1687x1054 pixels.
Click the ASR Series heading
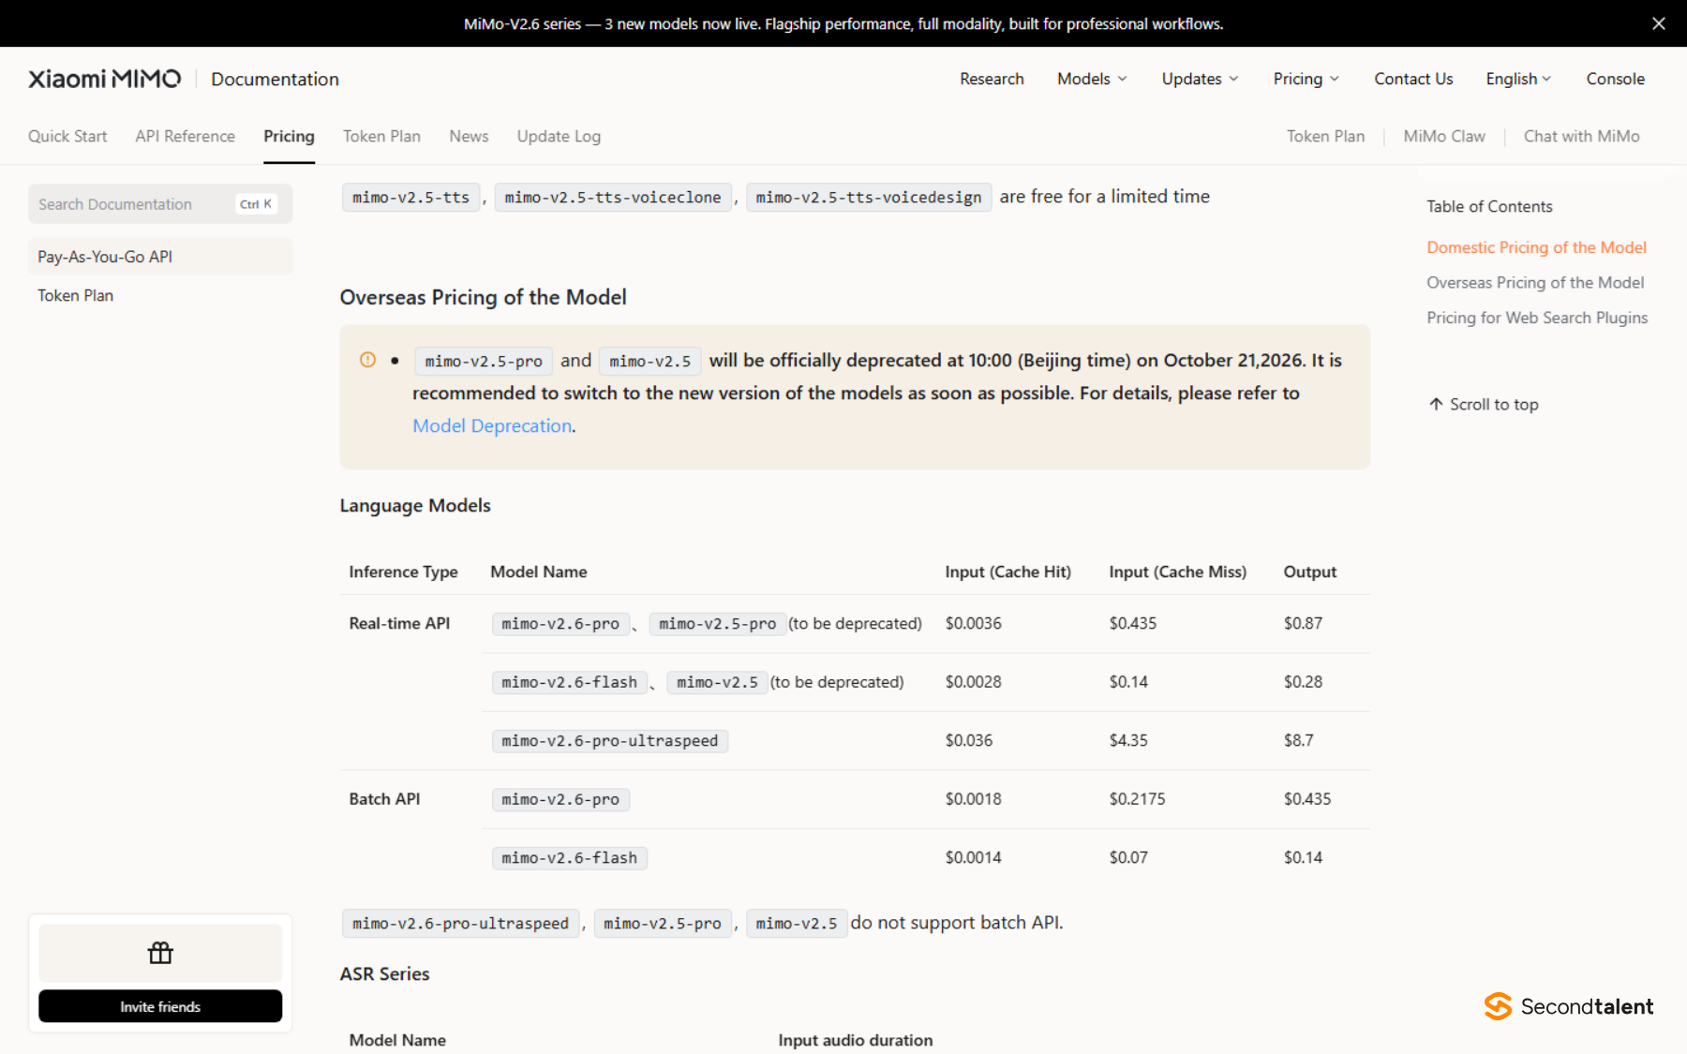[384, 973]
